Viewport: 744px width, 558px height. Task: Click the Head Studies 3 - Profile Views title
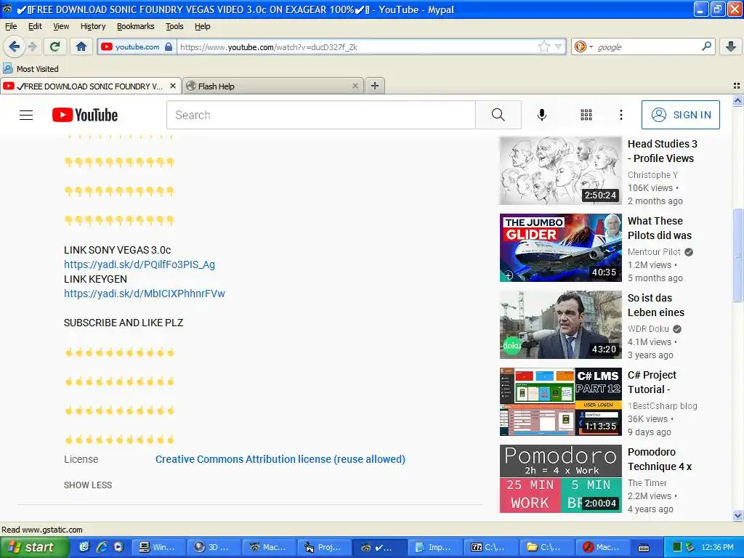[663, 151]
